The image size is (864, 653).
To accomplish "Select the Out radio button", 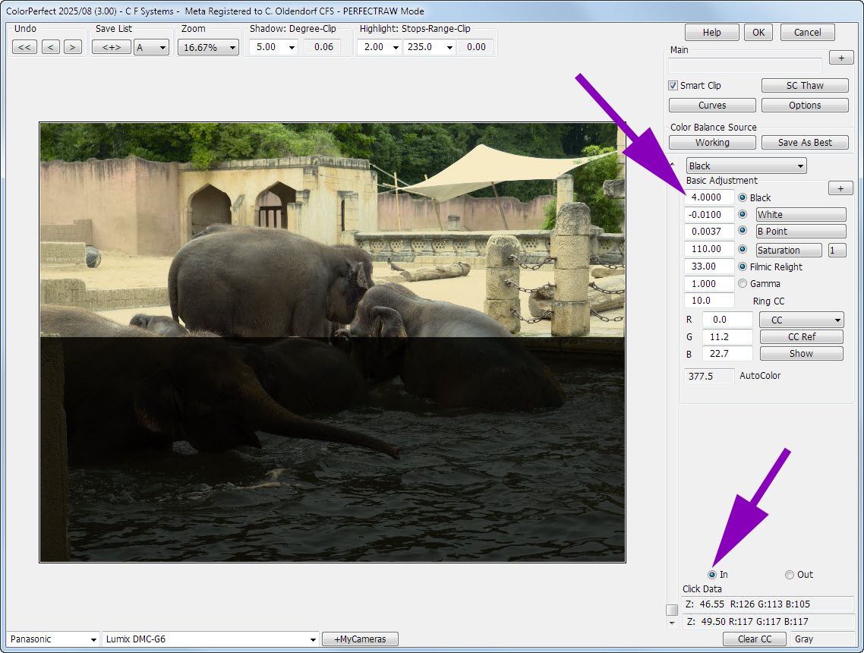I will point(790,575).
